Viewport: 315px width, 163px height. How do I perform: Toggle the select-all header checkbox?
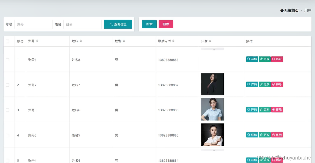(7, 41)
